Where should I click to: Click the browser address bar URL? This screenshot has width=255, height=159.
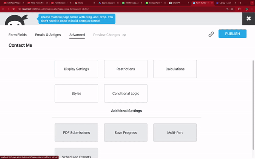pos(55,9)
